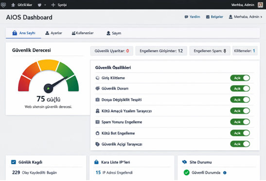Toggle off Giriş Kilitleme switch

coord(240,78)
